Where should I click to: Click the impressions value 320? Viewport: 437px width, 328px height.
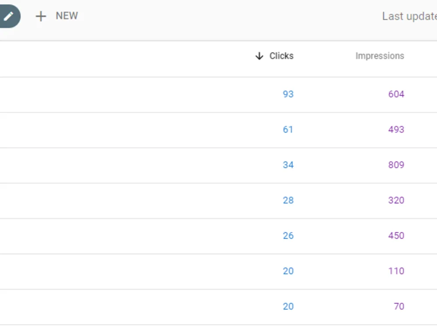click(x=396, y=201)
